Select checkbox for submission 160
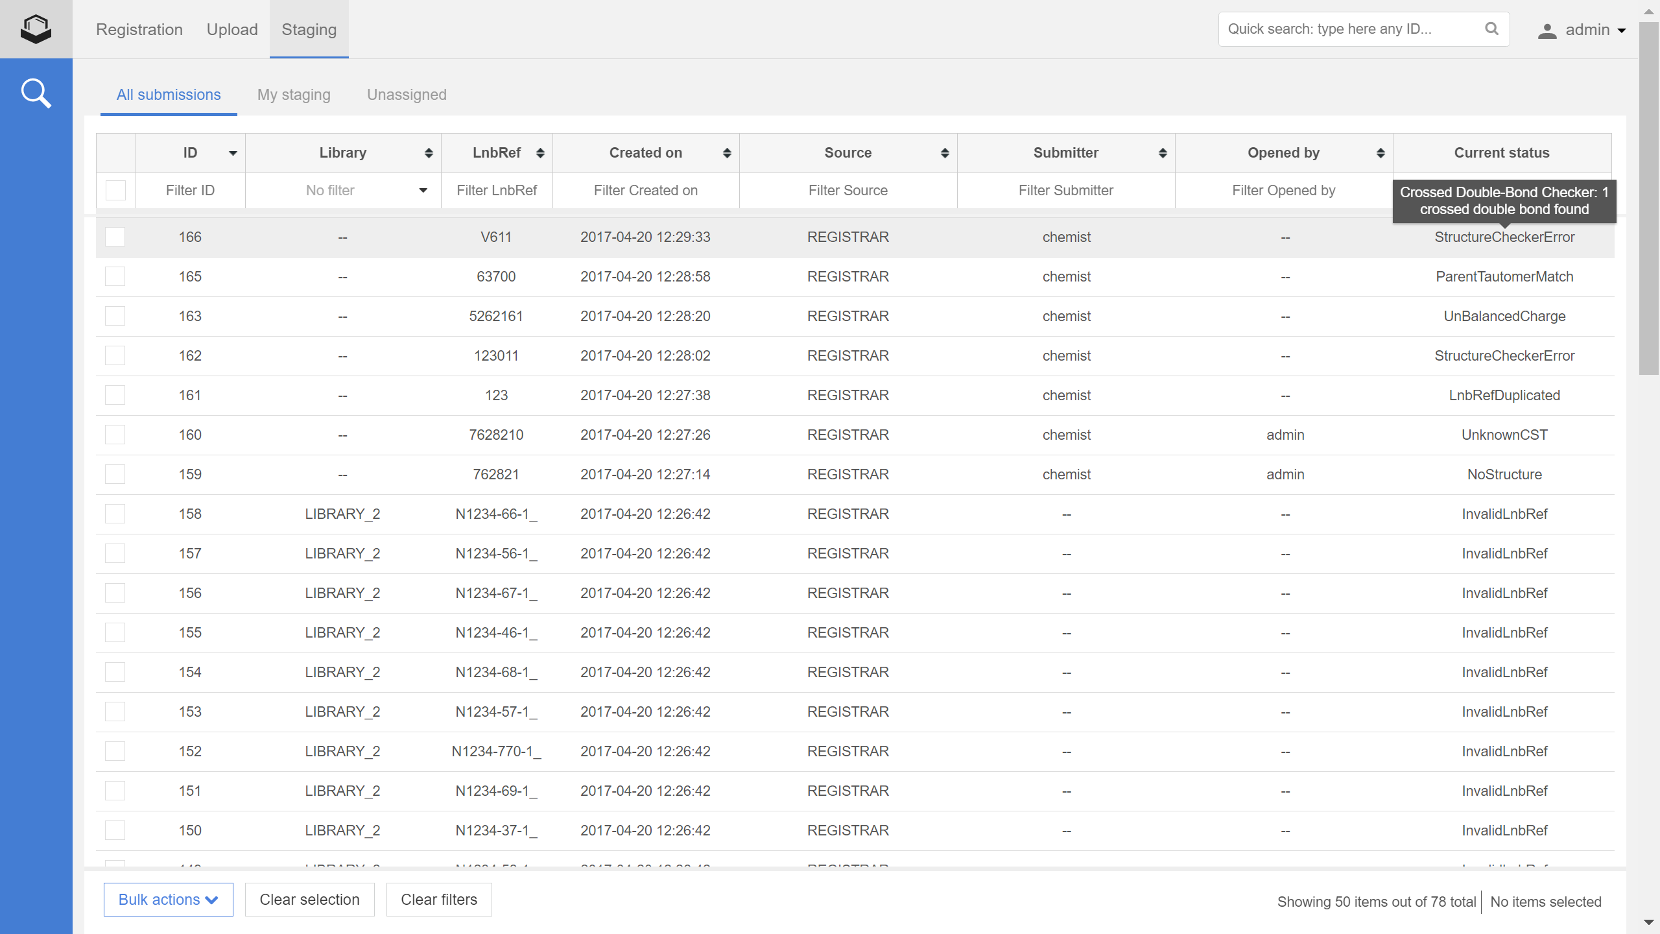 (x=115, y=435)
